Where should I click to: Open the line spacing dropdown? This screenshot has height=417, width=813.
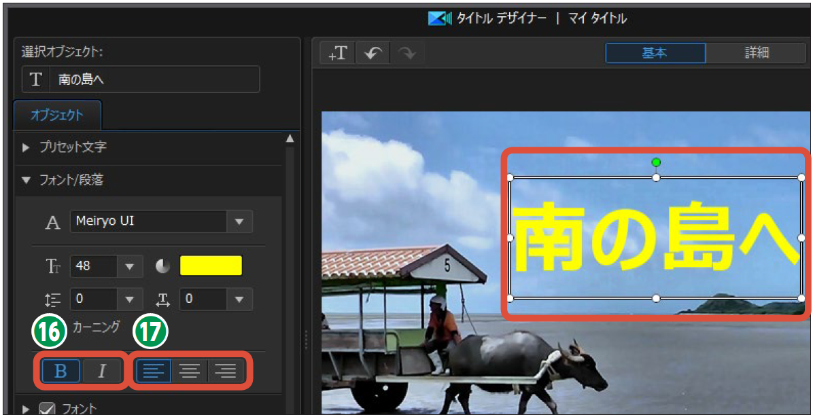pyautogui.click(x=129, y=299)
